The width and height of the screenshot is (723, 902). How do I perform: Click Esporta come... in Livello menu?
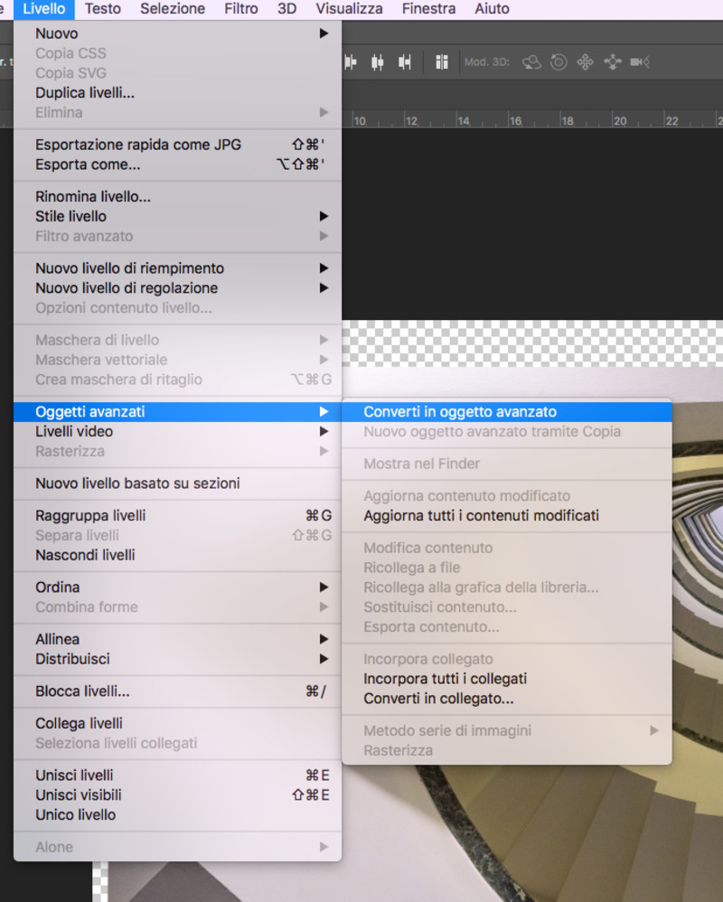click(88, 164)
